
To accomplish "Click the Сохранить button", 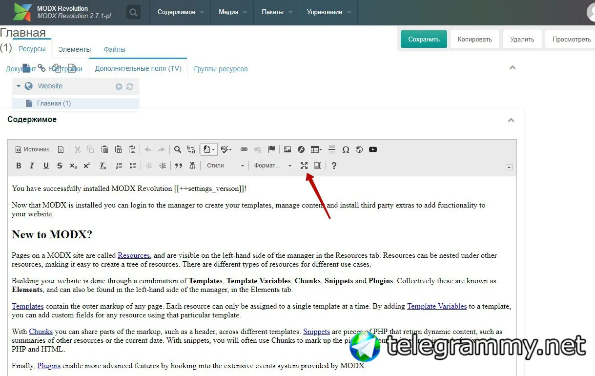I will click(424, 40).
